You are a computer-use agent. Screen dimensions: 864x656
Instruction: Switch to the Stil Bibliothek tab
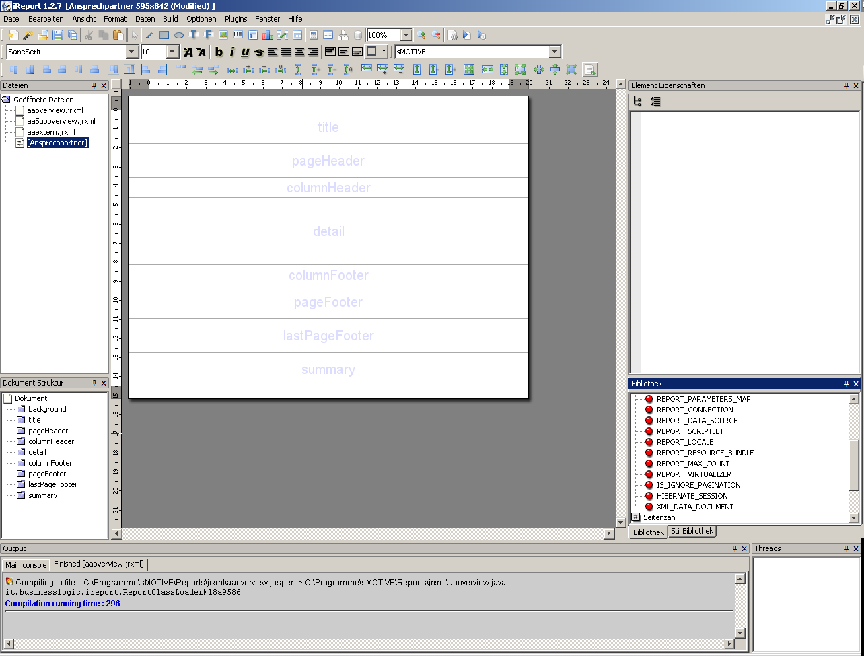[x=692, y=531]
